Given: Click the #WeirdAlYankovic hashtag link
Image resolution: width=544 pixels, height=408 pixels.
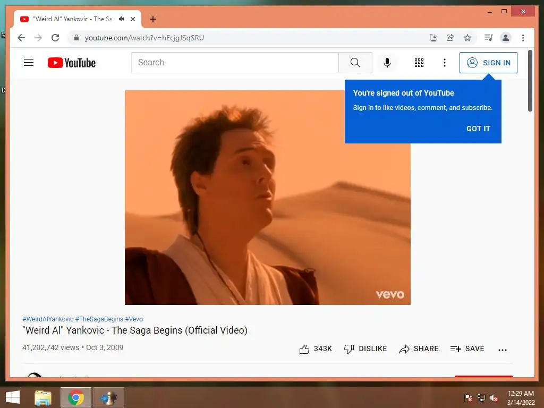Looking at the screenshot, I should point(48,319).
